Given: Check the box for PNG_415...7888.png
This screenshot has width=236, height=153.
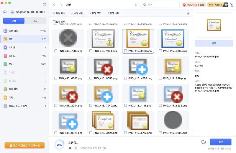Looking at the screenshot, I should coord(56,51).
